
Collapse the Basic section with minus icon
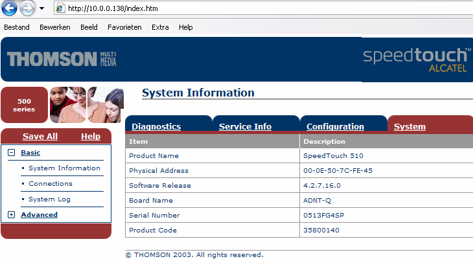pos(11,153)
